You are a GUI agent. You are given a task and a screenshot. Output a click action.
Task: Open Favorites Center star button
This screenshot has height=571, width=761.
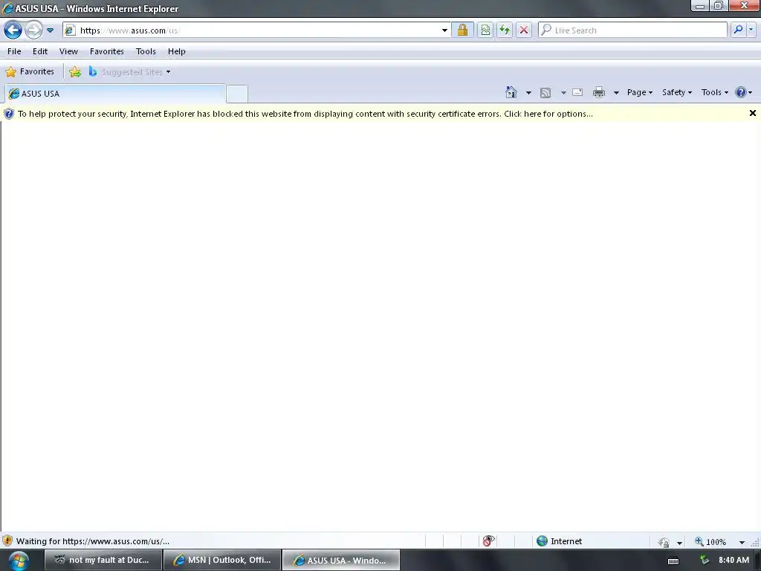click(30, 72)
